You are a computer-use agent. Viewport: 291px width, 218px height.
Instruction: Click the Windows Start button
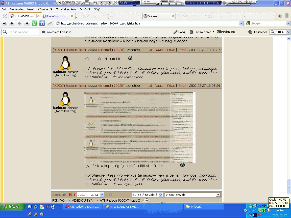point(12,206)
